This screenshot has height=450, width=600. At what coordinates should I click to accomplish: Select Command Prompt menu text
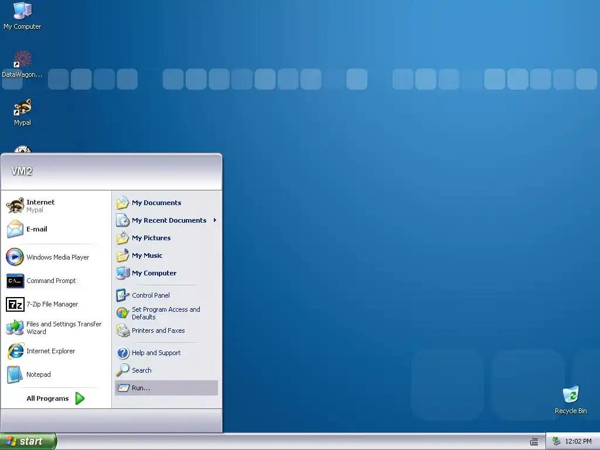(52, 281)
